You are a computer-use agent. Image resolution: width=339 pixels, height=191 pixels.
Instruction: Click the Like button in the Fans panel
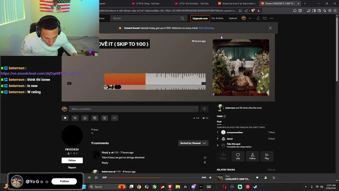coord(238,156)
